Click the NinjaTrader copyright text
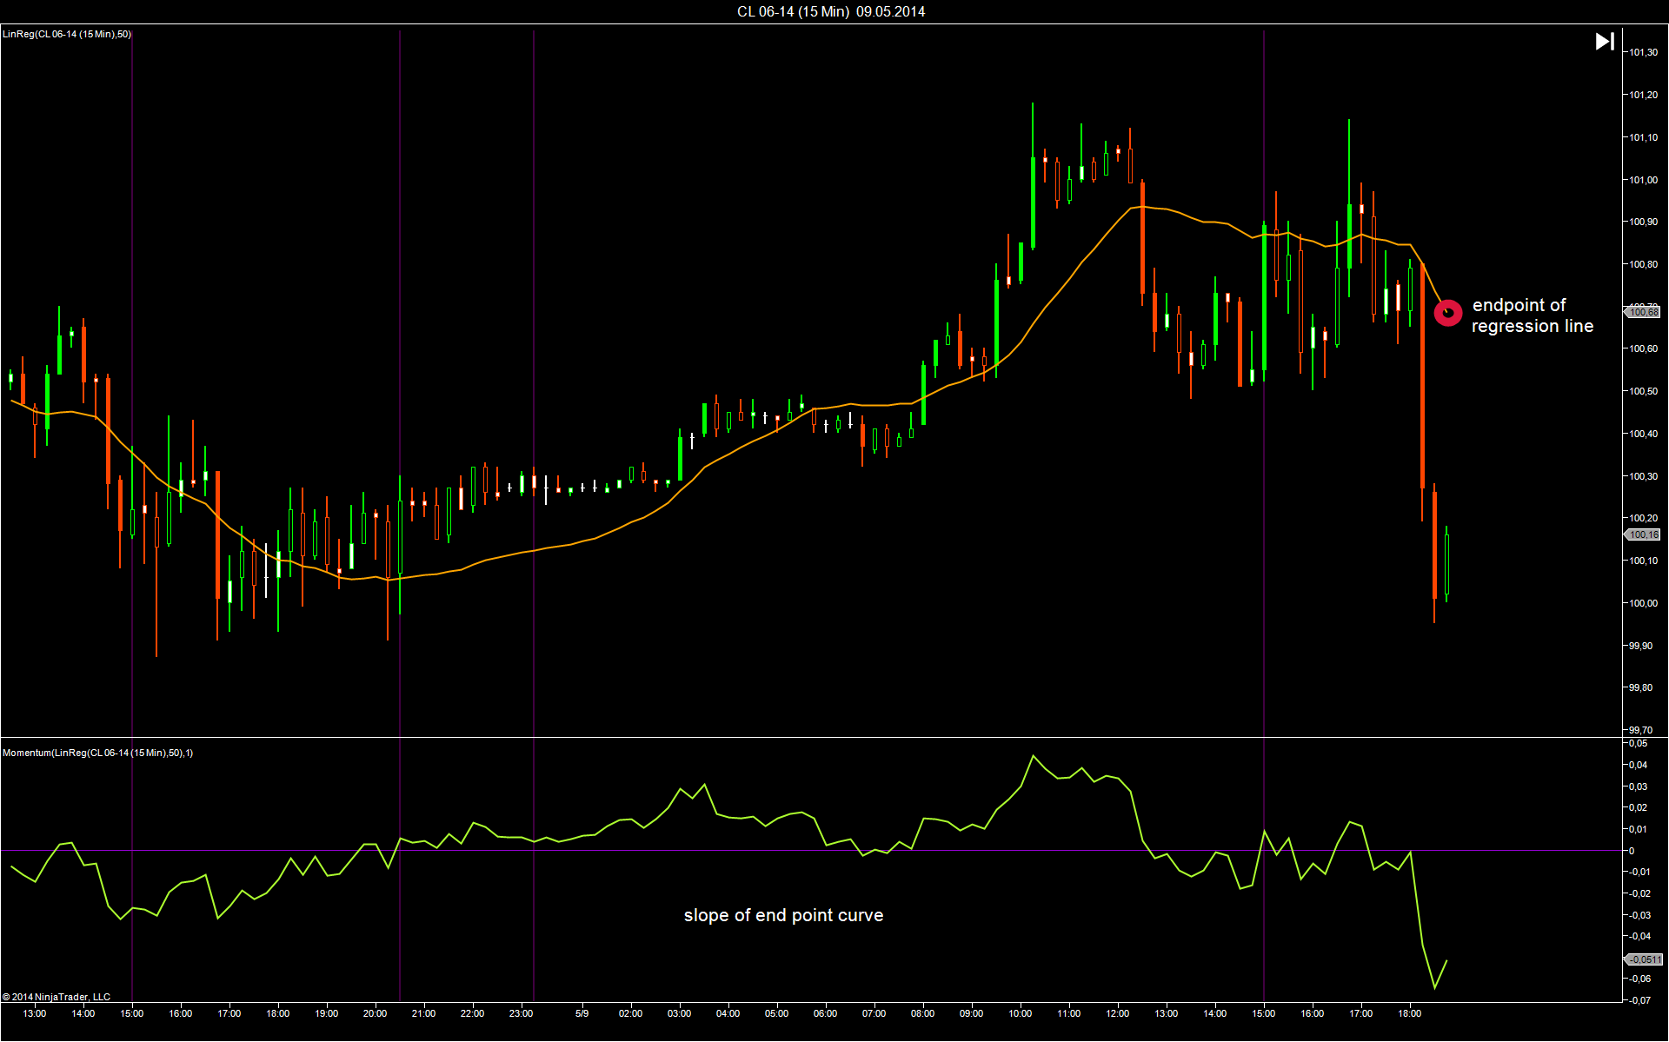Viewport: 1669px width, 1042px height. tap(57, 997)
